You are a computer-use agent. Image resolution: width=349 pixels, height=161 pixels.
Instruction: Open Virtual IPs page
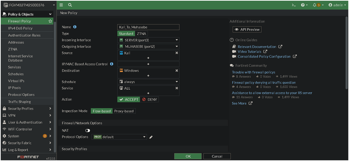pos(16,81)
